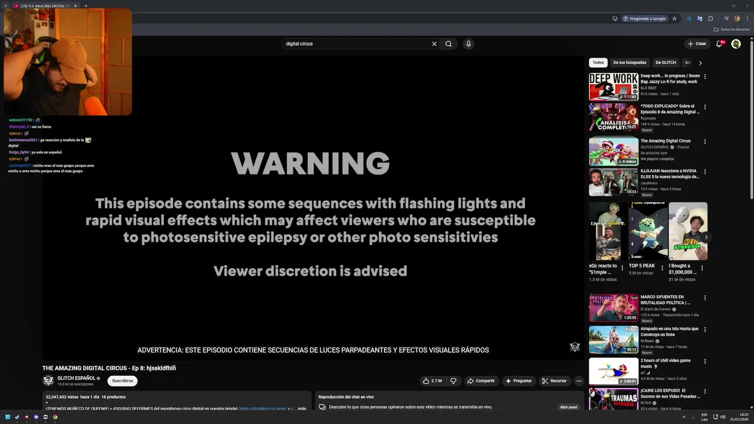Open the GLITCH ESPAÑOL channel name

pos(77,378)
